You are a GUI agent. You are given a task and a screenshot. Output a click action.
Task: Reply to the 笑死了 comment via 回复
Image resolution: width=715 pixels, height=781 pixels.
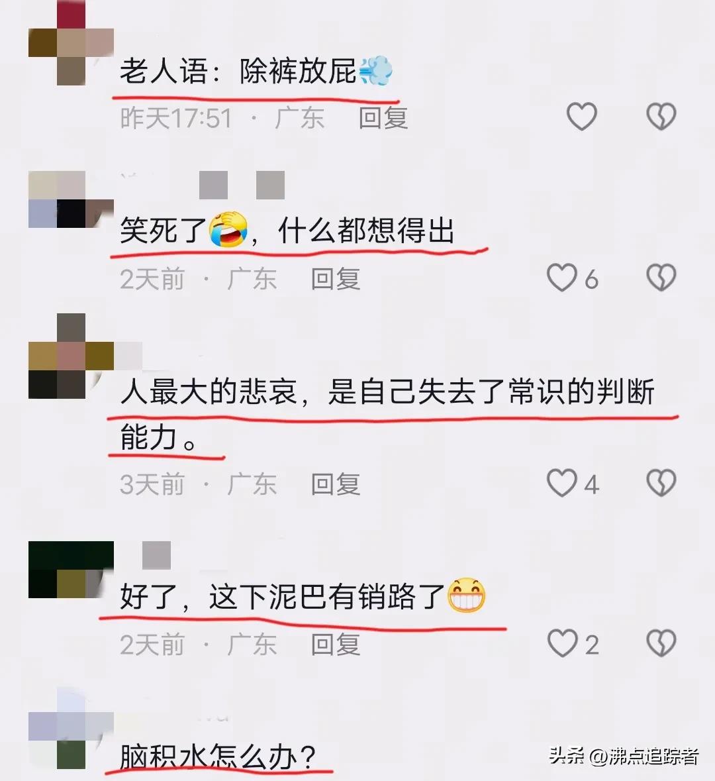[x=336, y=279]
